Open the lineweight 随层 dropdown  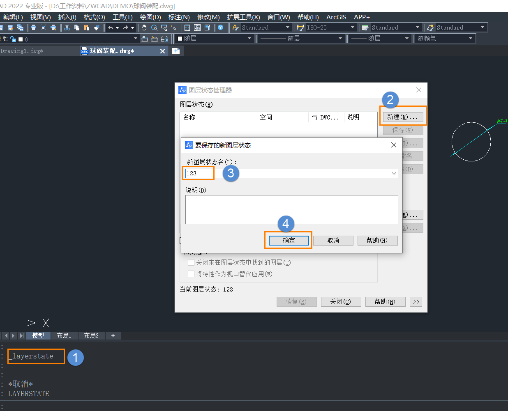point(406,39)
